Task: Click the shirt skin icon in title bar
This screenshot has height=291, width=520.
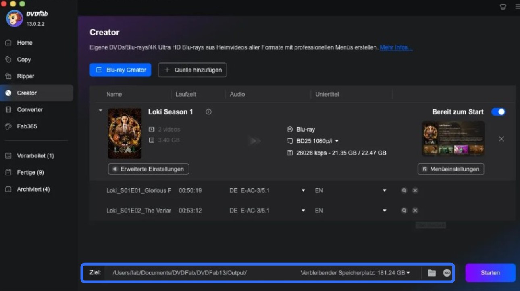Action: coord(503,7)
